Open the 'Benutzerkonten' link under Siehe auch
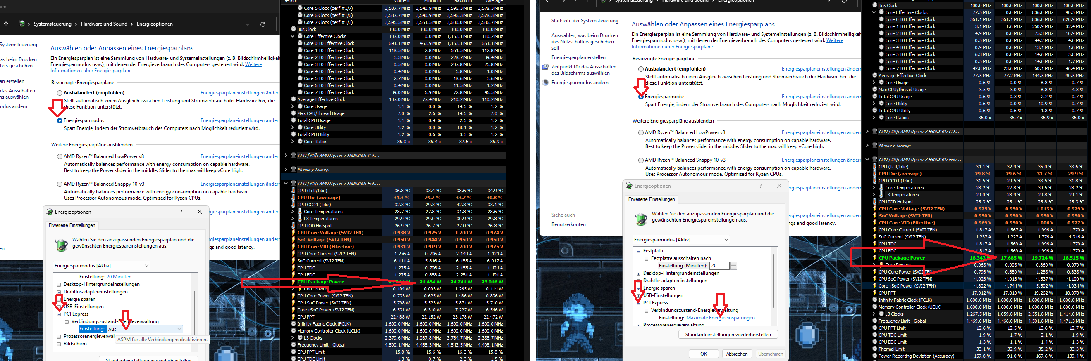The image size is (1091, 361). click(x=568, y=224)
